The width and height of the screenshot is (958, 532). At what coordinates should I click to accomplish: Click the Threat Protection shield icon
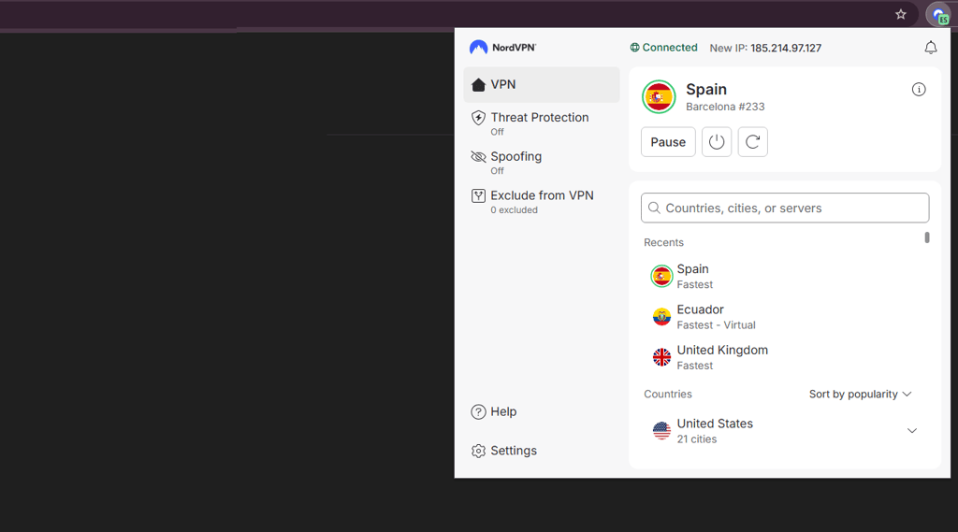click(x=478, y=117)
